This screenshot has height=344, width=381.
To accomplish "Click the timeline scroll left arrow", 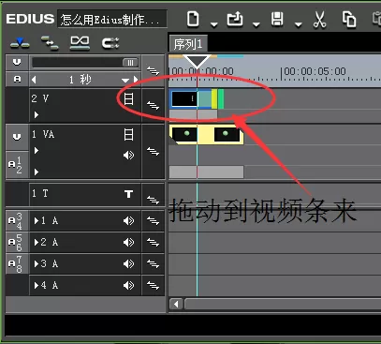I will [176, 304].
